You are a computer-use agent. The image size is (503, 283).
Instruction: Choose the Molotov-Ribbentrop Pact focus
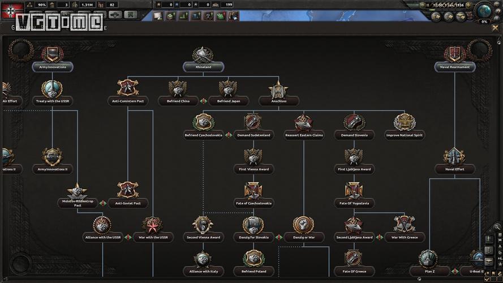pyautogui.click(x=78, y=192)
